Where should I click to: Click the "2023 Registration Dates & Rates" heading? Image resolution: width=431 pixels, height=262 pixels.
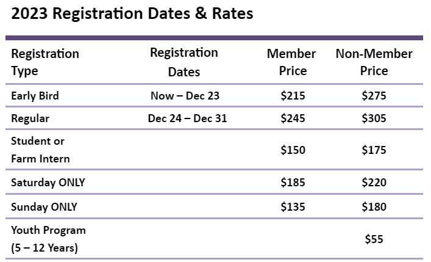point(132,13)
